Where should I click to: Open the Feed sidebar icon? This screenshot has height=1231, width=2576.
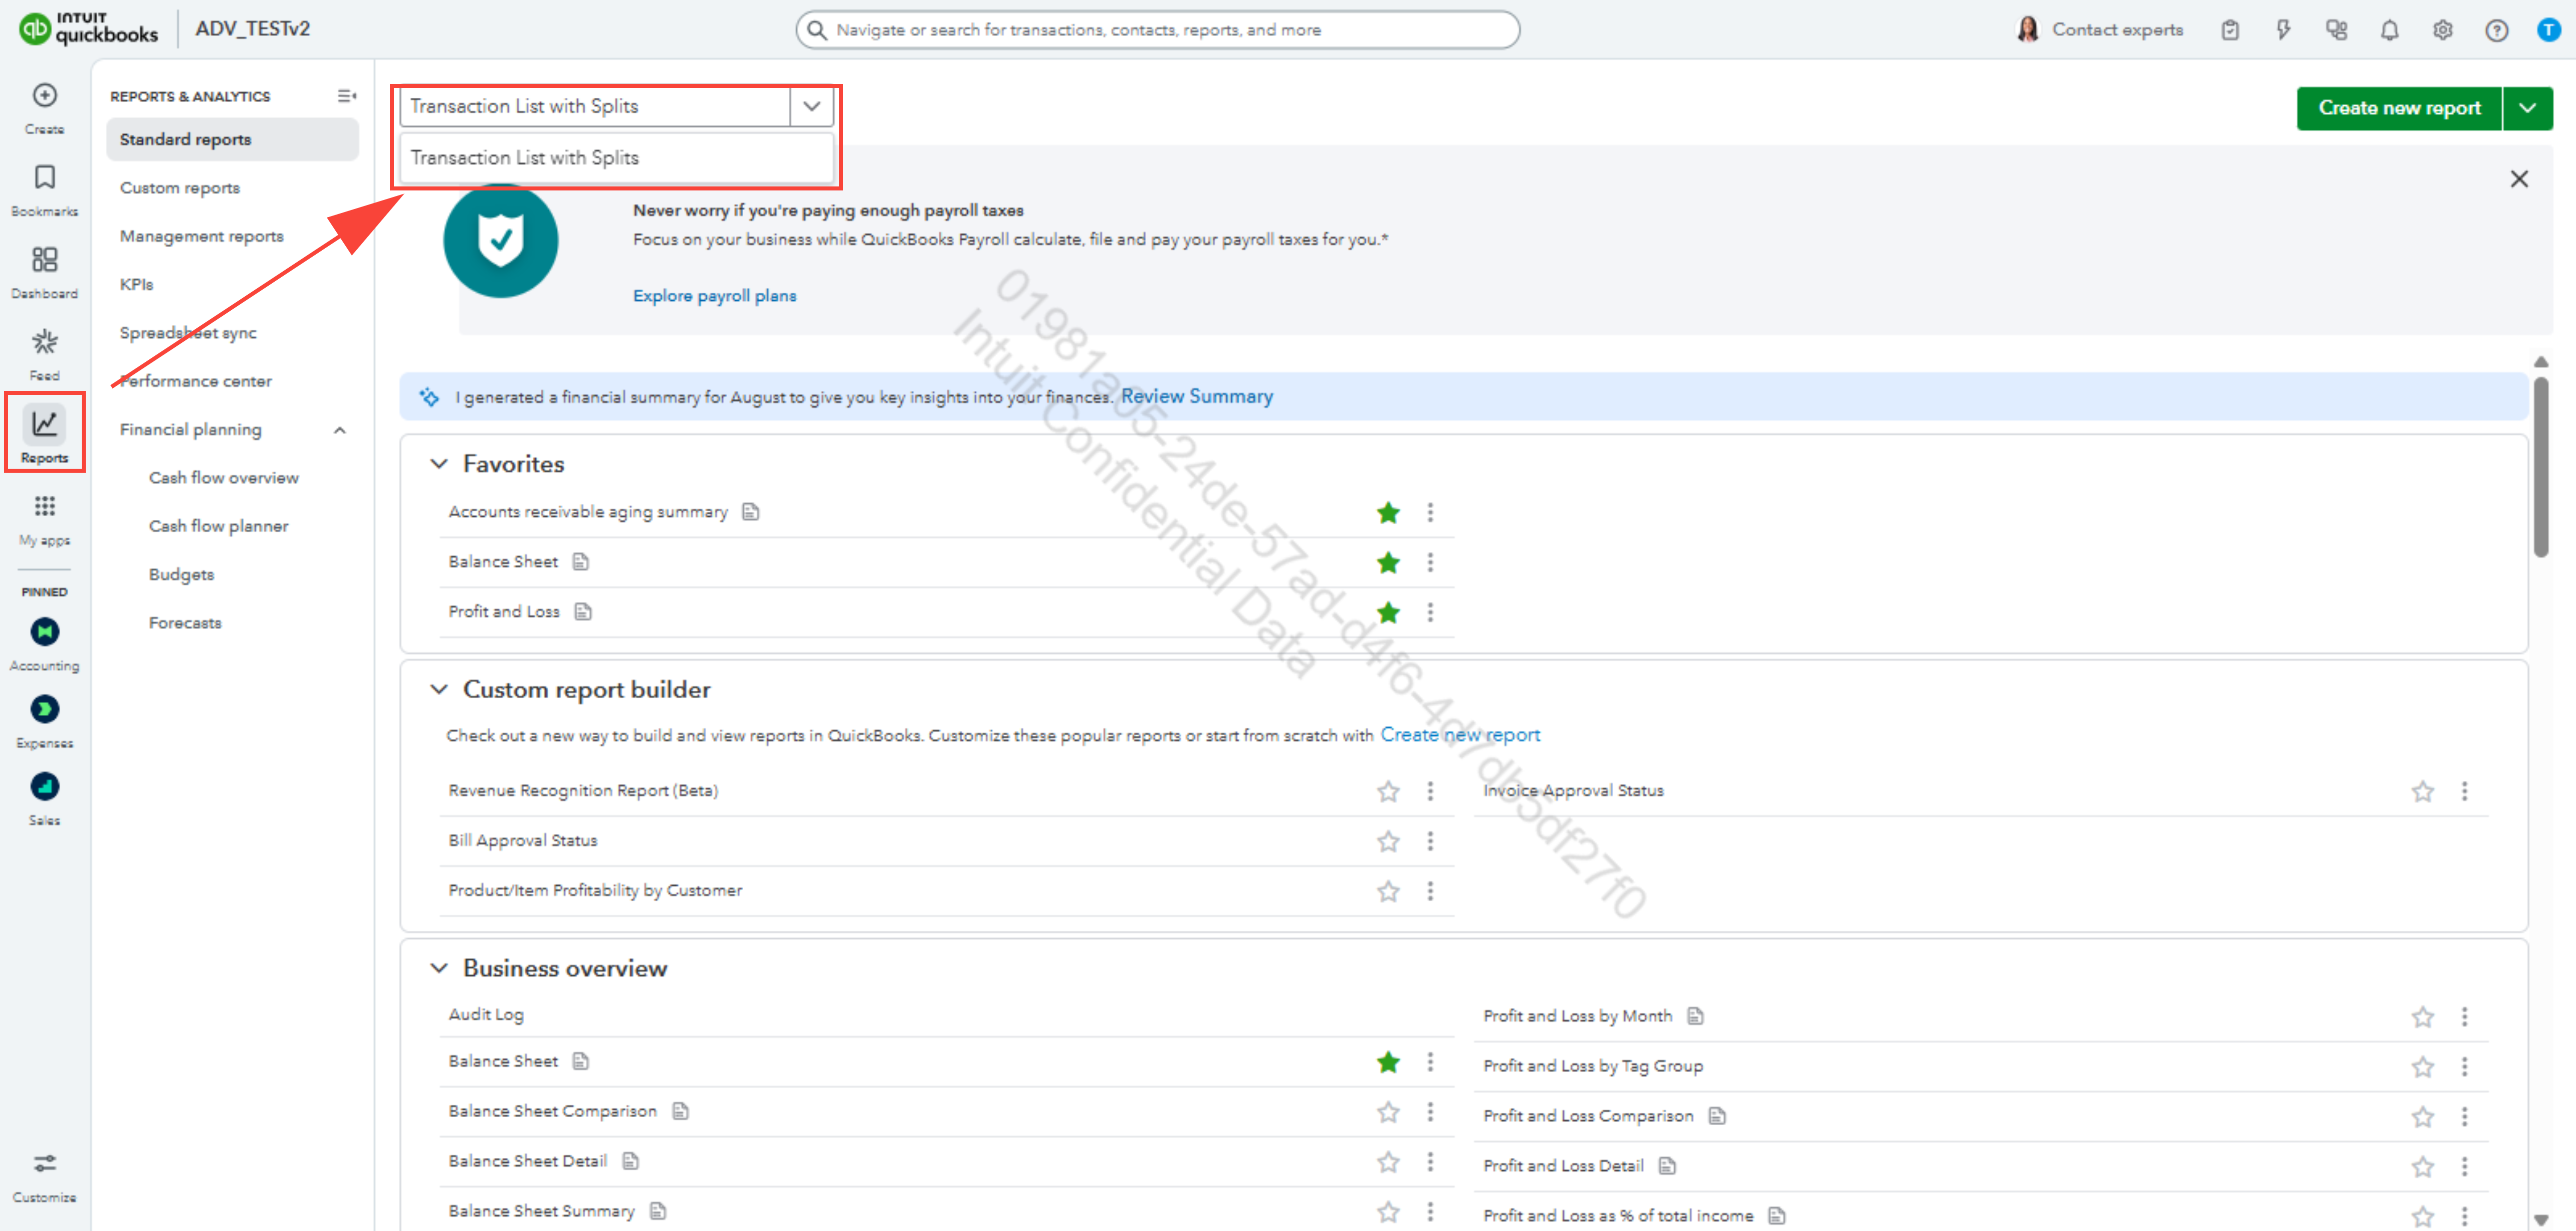(x=44, y=343)
